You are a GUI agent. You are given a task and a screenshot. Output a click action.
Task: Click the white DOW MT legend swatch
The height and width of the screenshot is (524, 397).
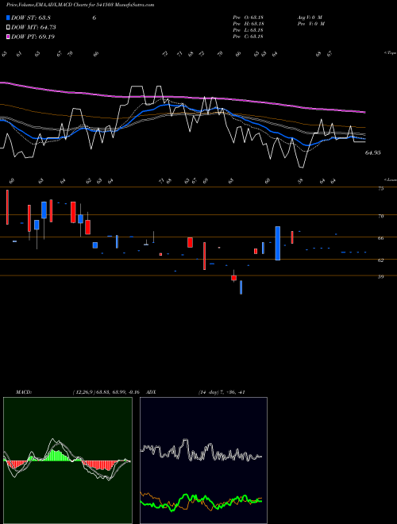click(x=8, y=28)
